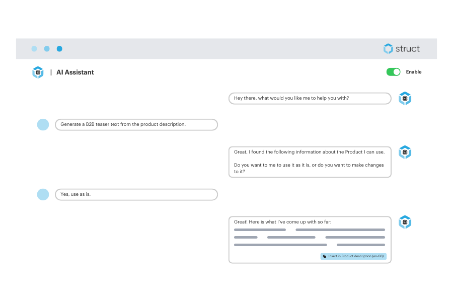Click the lightest blue window dot

point(34,49)
